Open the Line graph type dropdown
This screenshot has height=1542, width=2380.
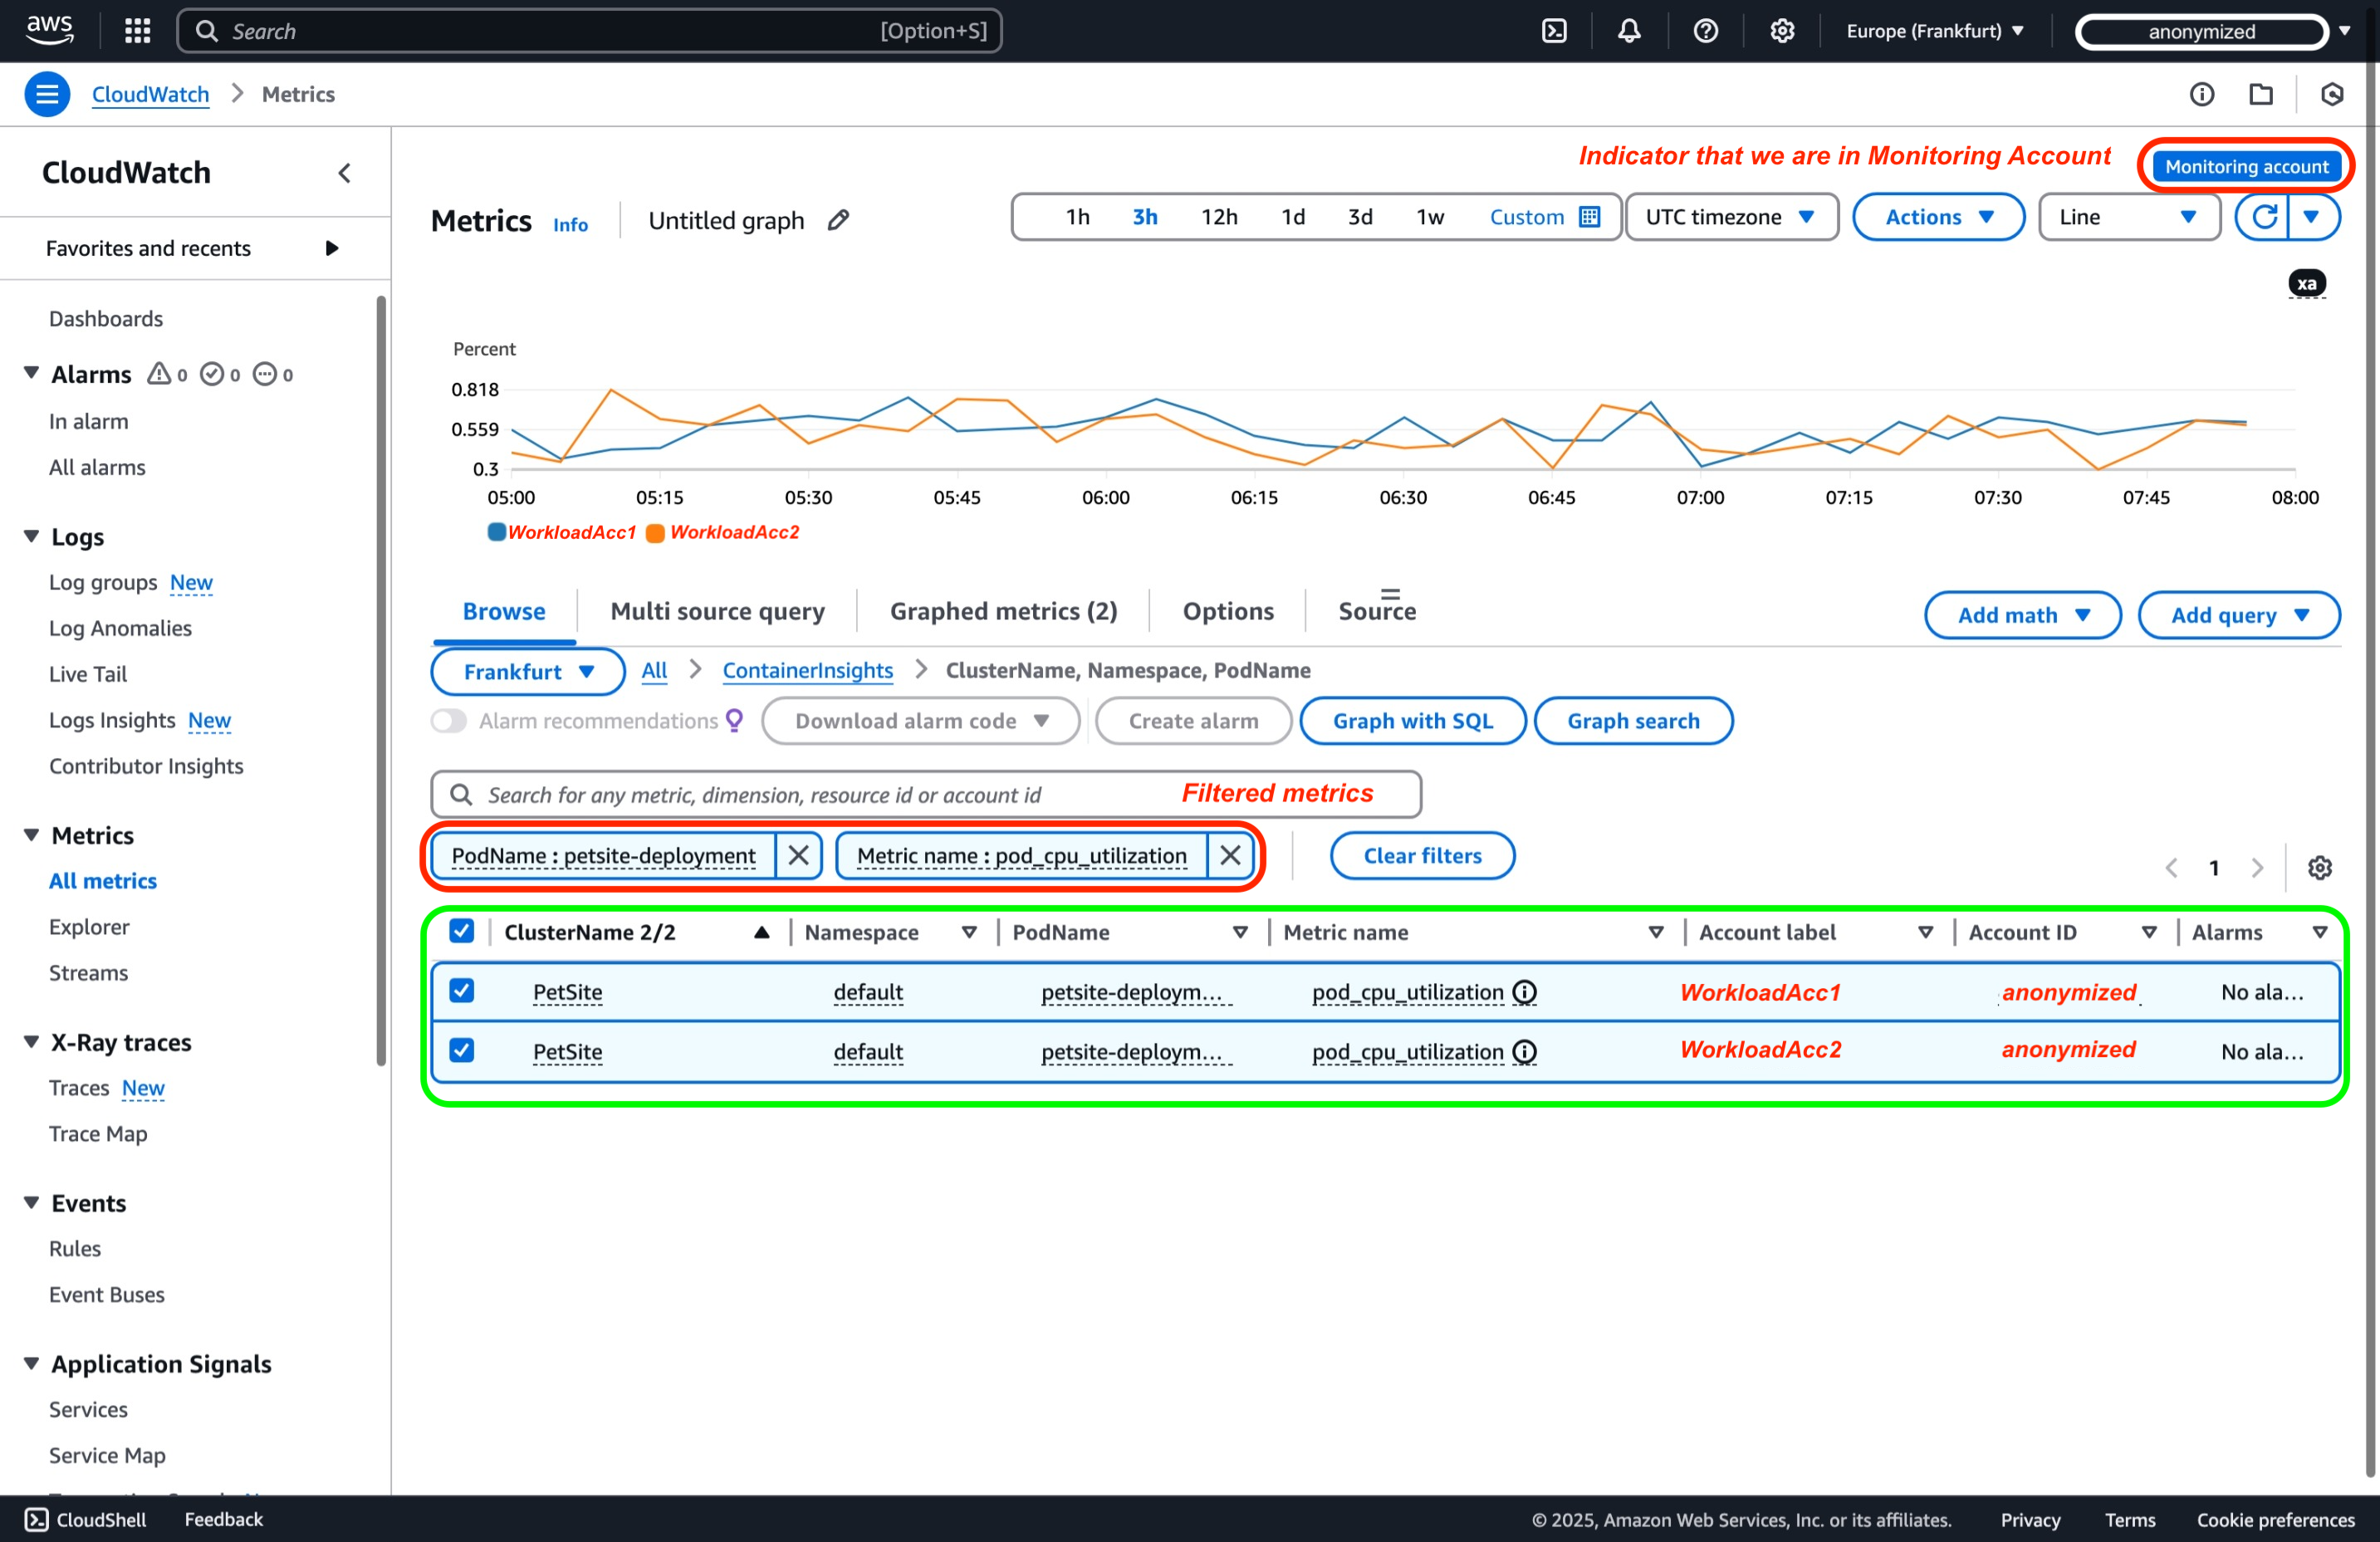coord(2128,217)
